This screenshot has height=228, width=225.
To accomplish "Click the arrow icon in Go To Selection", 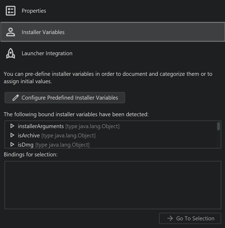I will tap(170, 218).
